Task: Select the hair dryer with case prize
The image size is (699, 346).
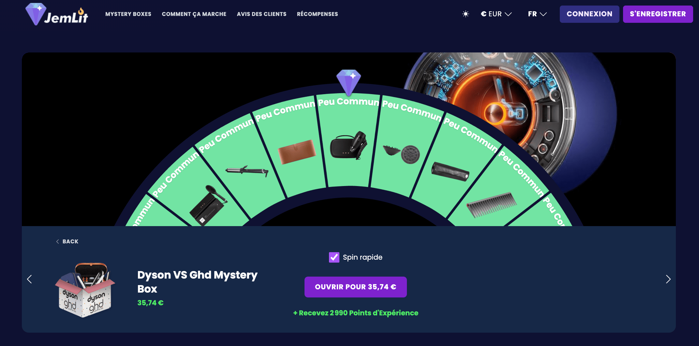Action: [349, 145]
